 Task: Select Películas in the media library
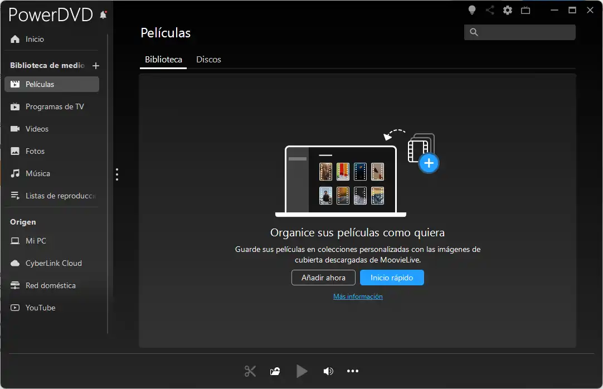(x=52, y=84)
